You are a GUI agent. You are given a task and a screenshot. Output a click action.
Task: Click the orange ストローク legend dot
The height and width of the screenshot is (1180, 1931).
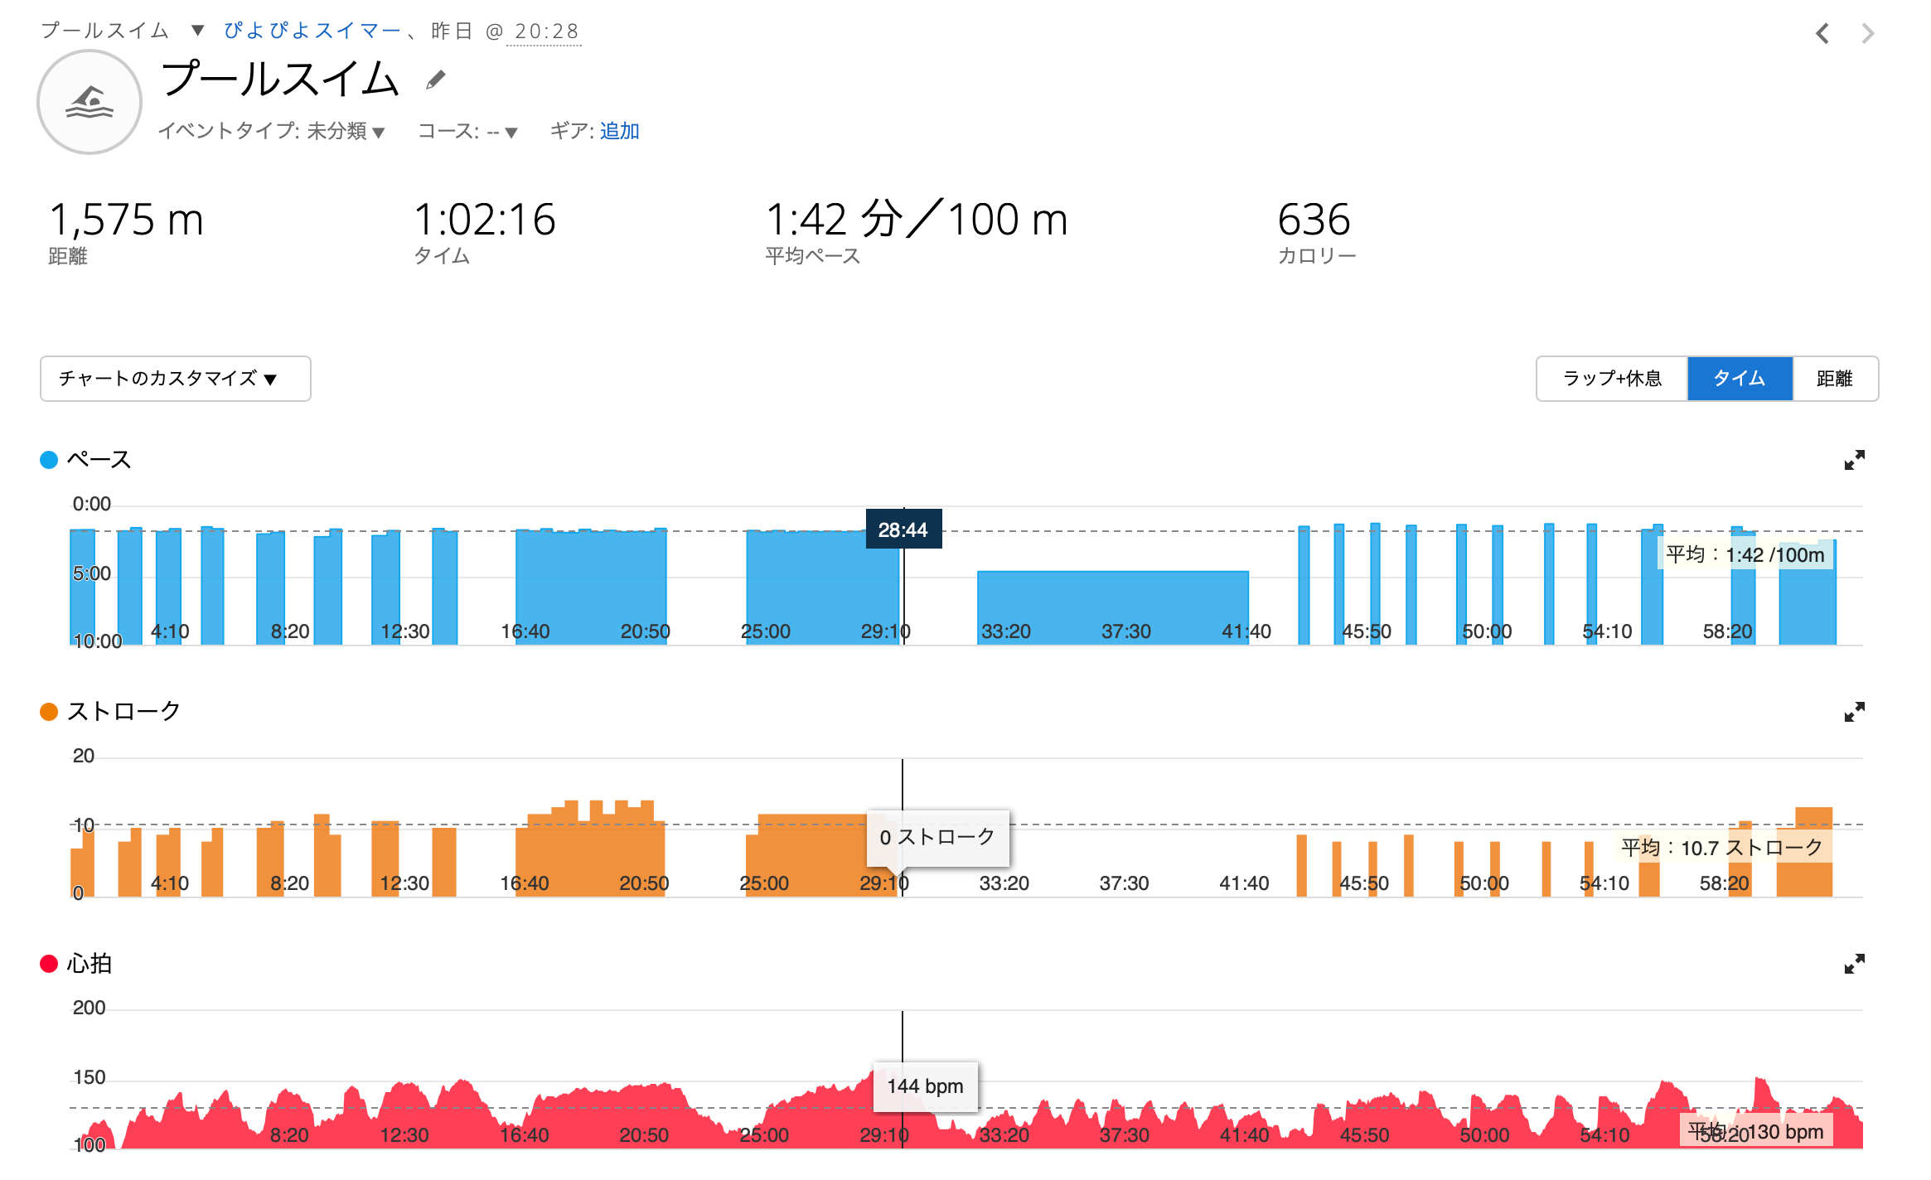click(x=49, y=712)
